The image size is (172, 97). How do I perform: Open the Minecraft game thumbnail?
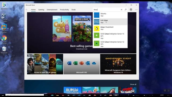82,29
